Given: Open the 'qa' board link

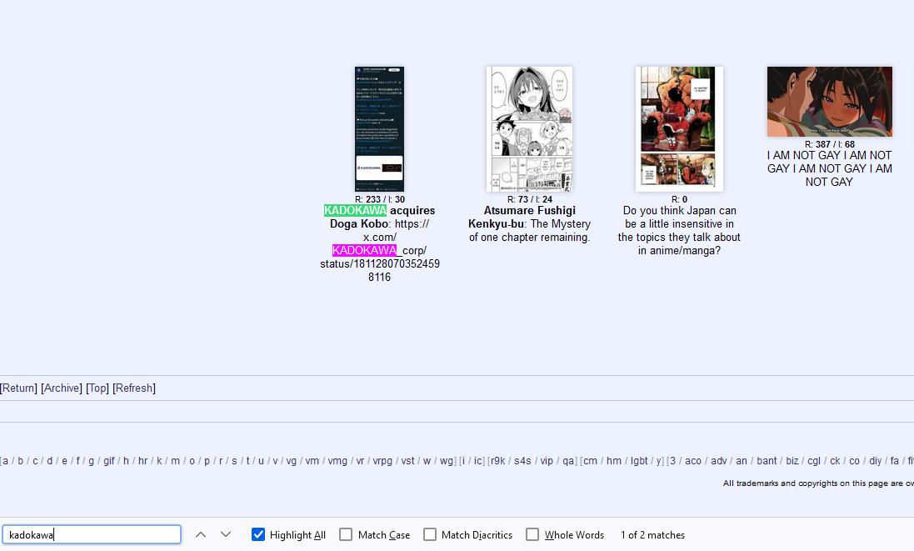Looking at the screenshot, I should tap(567, 461).
